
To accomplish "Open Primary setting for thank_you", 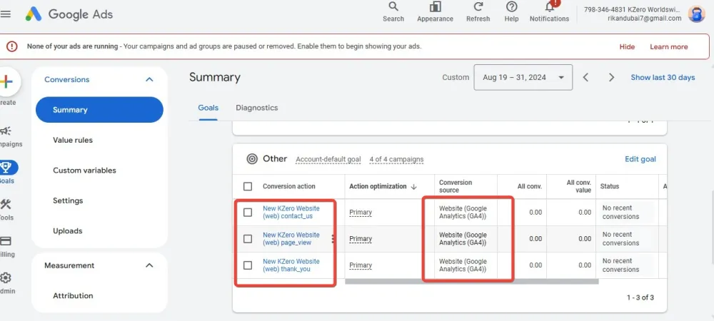I will click(361, 265).
